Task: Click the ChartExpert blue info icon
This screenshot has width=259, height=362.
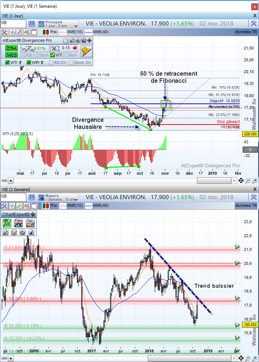Action: click(31, 232)
